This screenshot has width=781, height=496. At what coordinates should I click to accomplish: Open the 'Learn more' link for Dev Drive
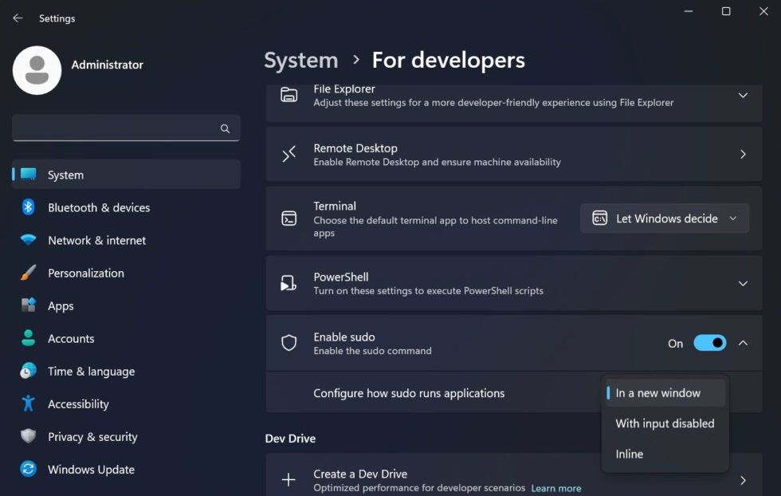pos(556,488)
